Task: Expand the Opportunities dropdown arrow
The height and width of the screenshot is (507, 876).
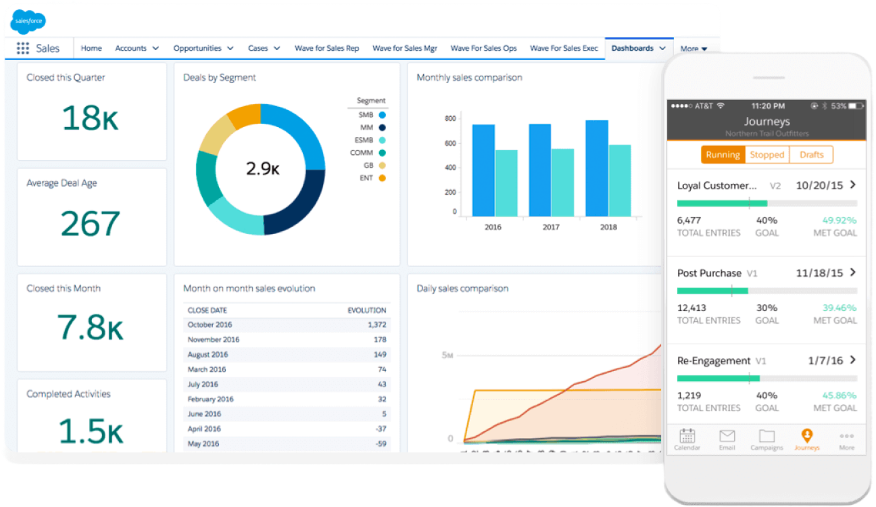Action: (230, 49)
